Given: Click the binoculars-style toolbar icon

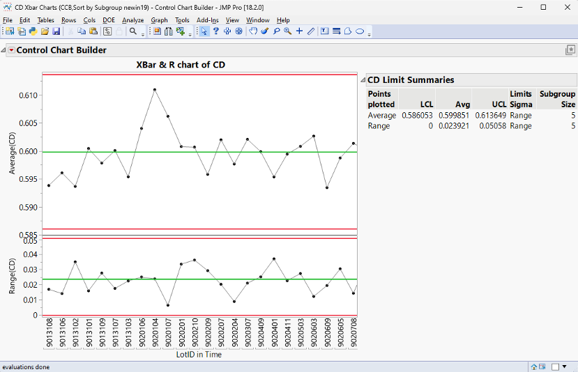Looking at the screenshot, I should (x=169, y=31).
